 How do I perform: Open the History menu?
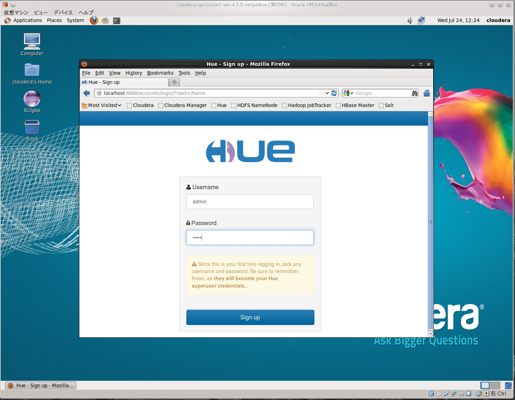coord(134,73)
